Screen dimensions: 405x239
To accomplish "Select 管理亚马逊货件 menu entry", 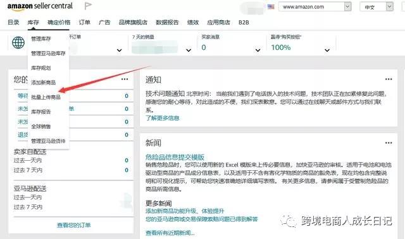I will (x=48, y=141).
